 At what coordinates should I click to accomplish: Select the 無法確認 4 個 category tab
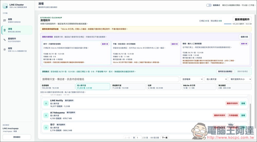pos(234,87)
